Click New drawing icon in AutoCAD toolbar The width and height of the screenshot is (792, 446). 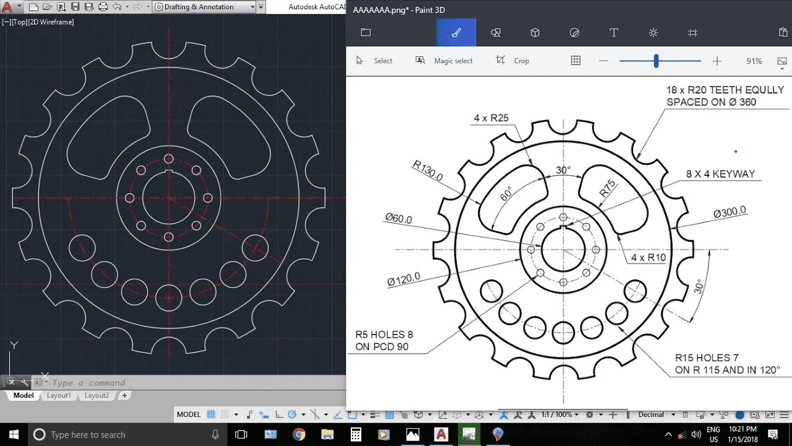33,7
